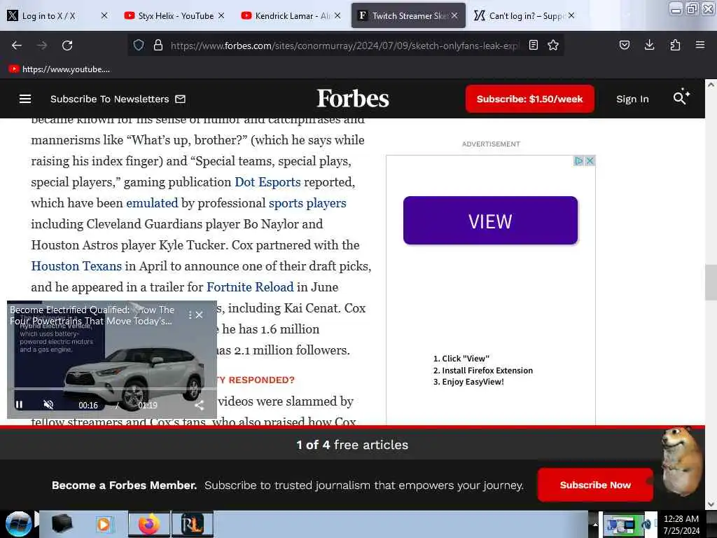Go to the Forbes logo homepage

point(353,98)
